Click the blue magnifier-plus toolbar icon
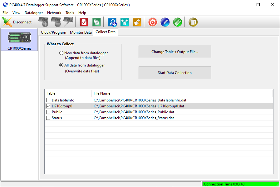Viewport: 280px width, 187px height. click(x=112, y=22)
